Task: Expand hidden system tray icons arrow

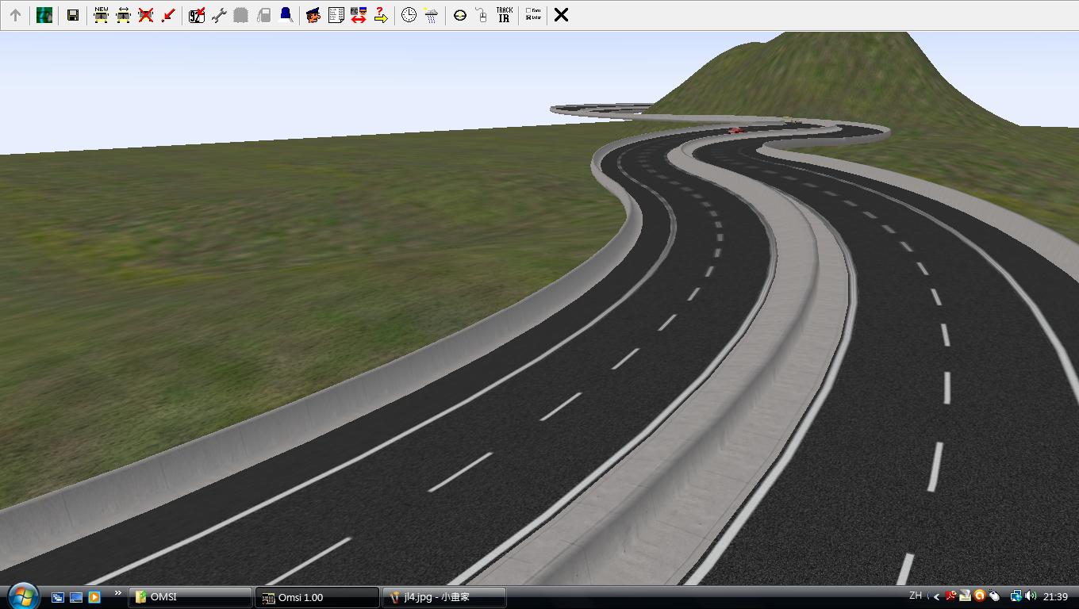Action: (936, 596)
